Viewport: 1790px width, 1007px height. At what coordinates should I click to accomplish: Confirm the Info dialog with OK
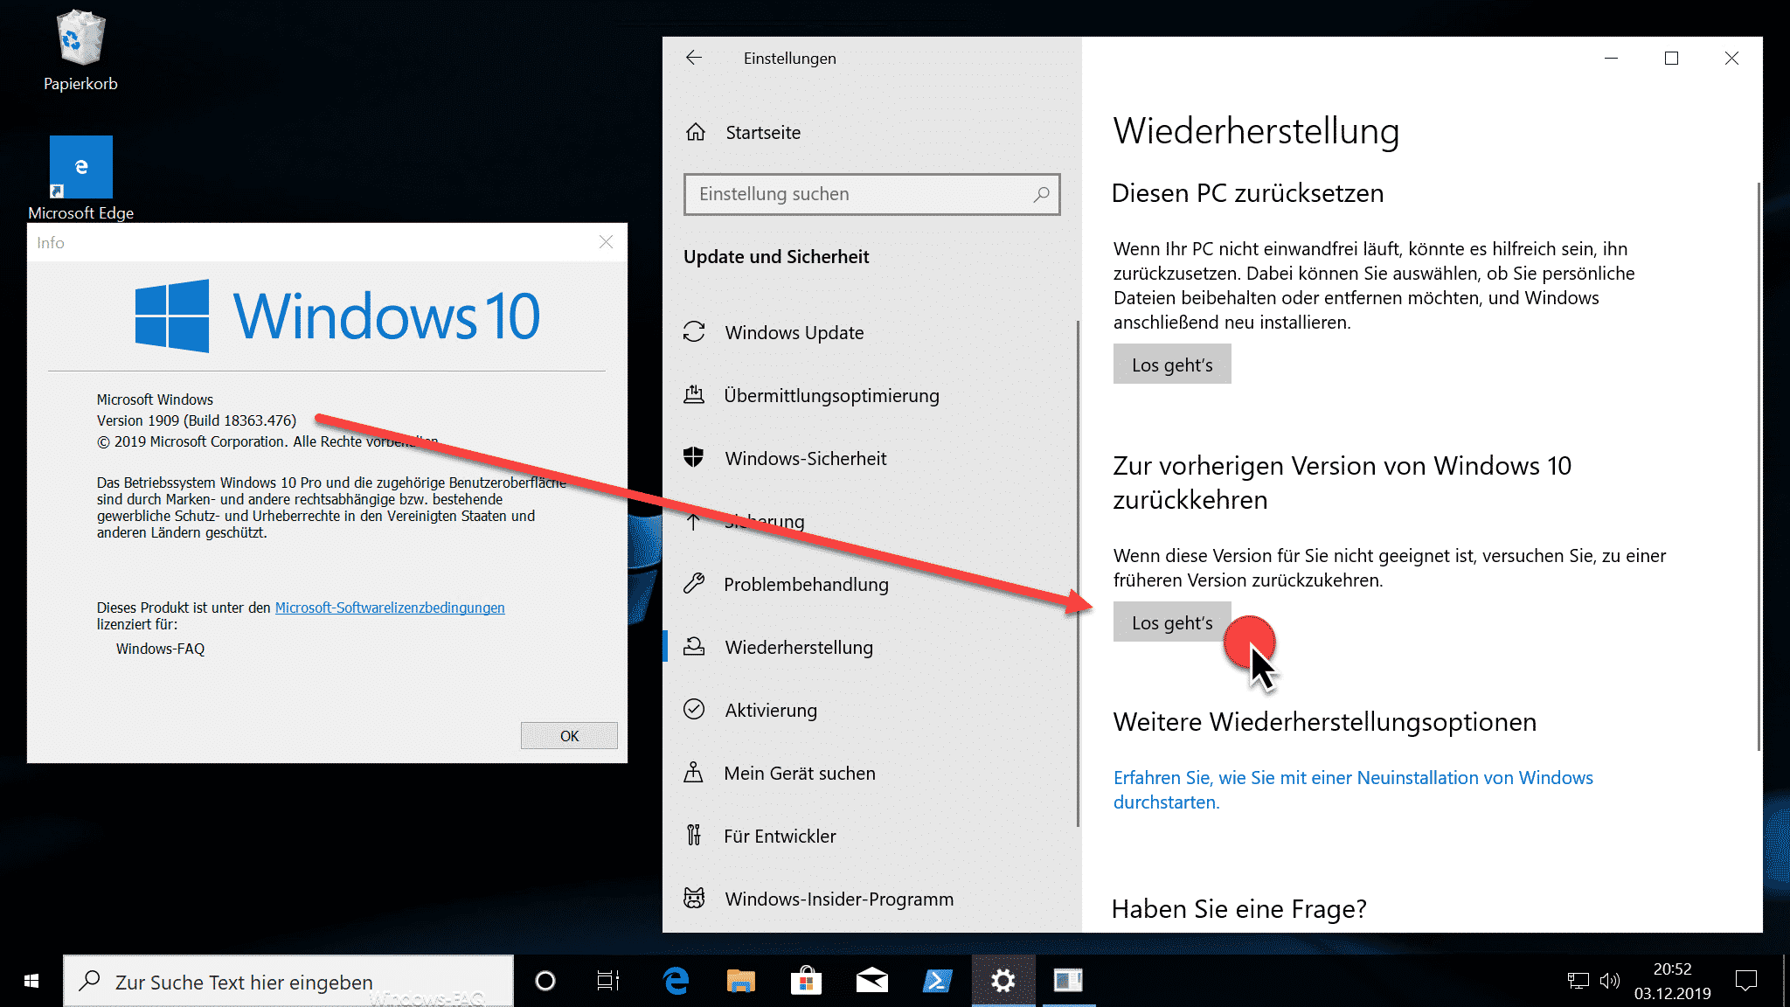pos(569,736)
